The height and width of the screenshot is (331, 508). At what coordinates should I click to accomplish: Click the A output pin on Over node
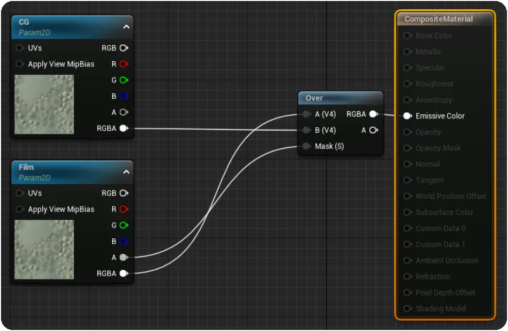click(x=374, y=130)
